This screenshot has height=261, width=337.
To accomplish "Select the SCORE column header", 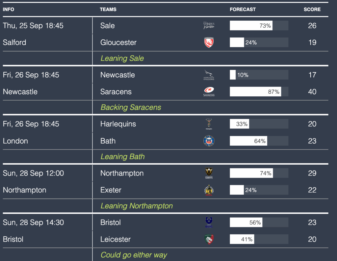I will pos(312,10).
